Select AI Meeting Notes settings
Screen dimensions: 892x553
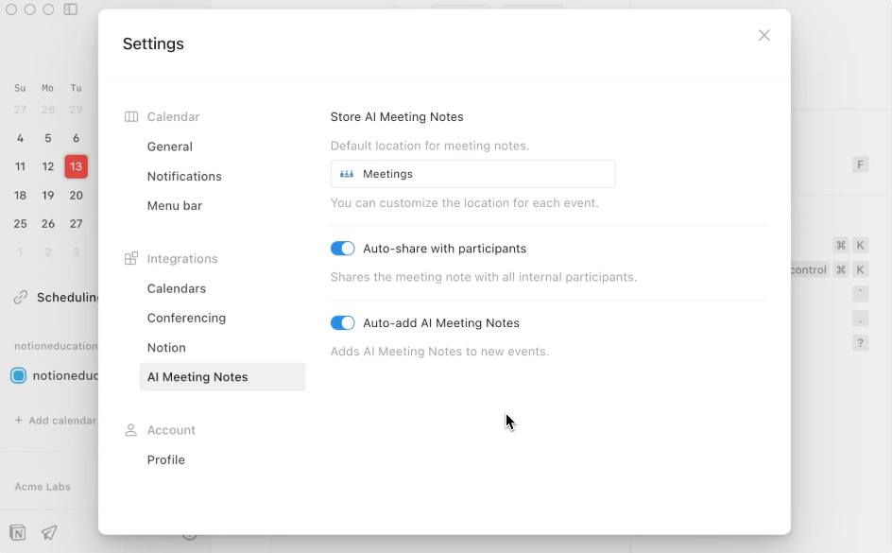(x=222, y=377)
